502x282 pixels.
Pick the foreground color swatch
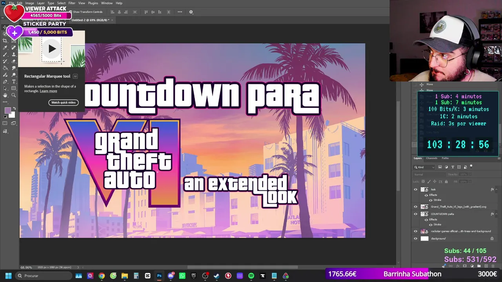pyautogui.click(x=7, y=110)
